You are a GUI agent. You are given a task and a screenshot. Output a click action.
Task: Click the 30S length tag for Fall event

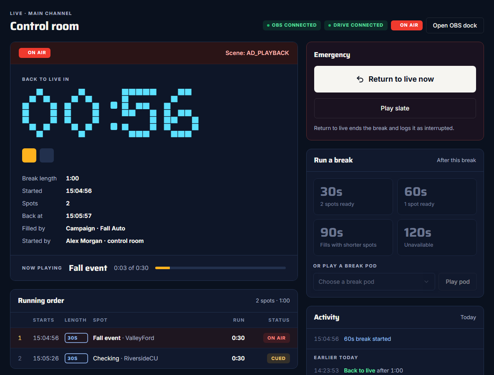coord(76,338)
